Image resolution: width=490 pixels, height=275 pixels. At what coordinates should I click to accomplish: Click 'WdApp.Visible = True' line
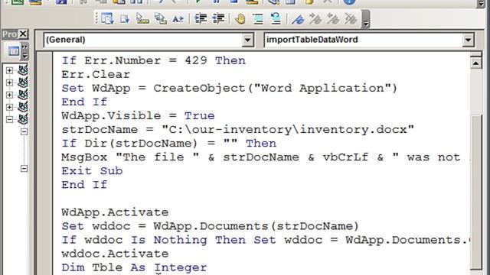pyautogui.click(x=138, y=115)
